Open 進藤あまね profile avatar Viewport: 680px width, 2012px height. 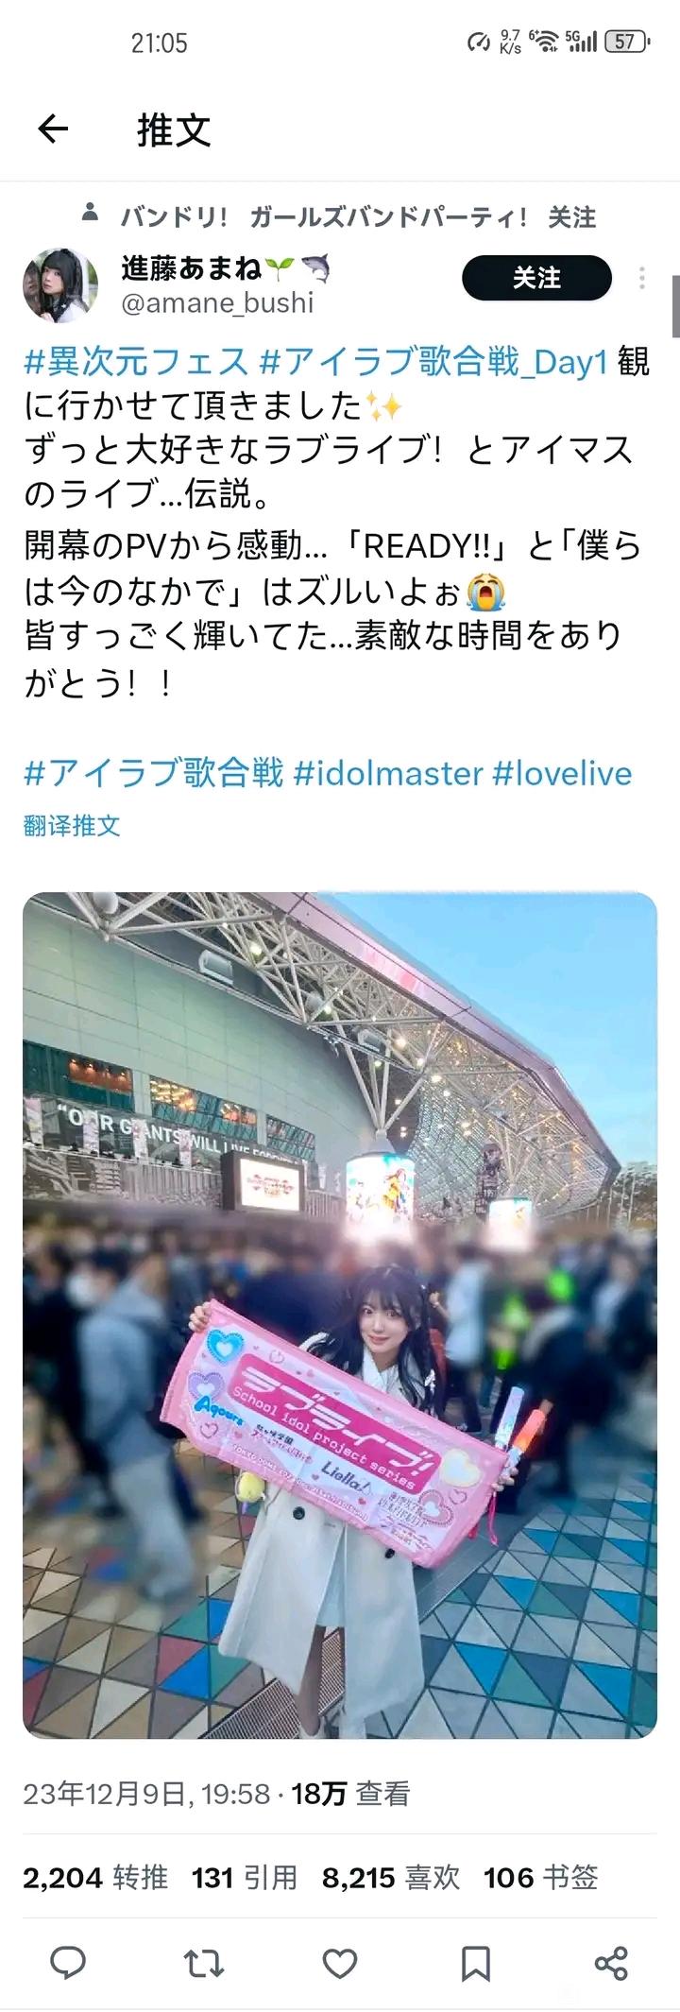[x=60, y=286]
